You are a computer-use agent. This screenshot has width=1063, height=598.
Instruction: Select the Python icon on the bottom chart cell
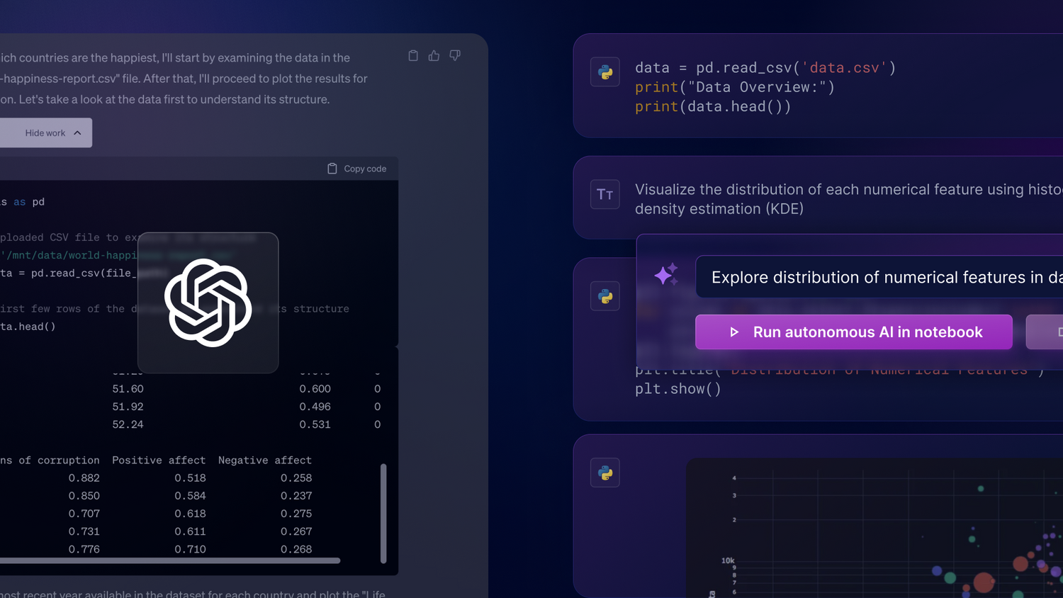click(604, 473)
